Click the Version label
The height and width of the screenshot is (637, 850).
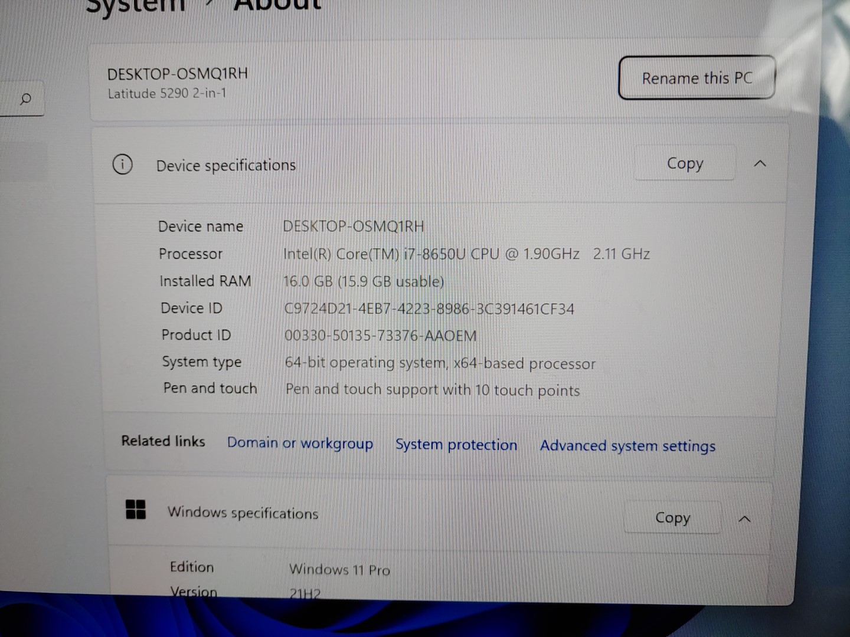194,591
